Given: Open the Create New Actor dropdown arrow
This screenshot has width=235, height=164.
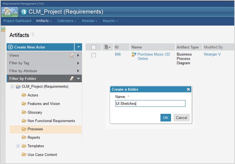Looking at the screenshot, I should 78,47.
